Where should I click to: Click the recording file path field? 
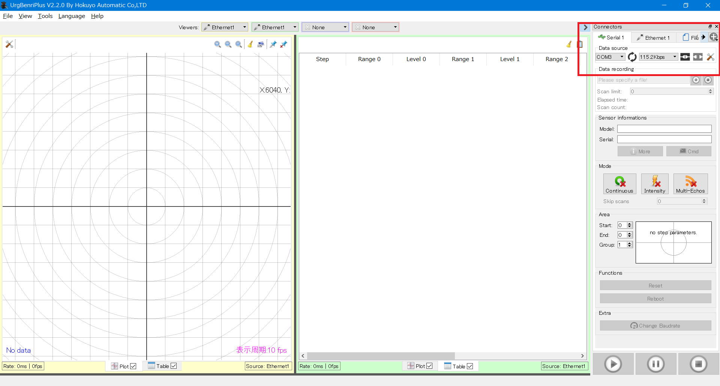[643, 80]
